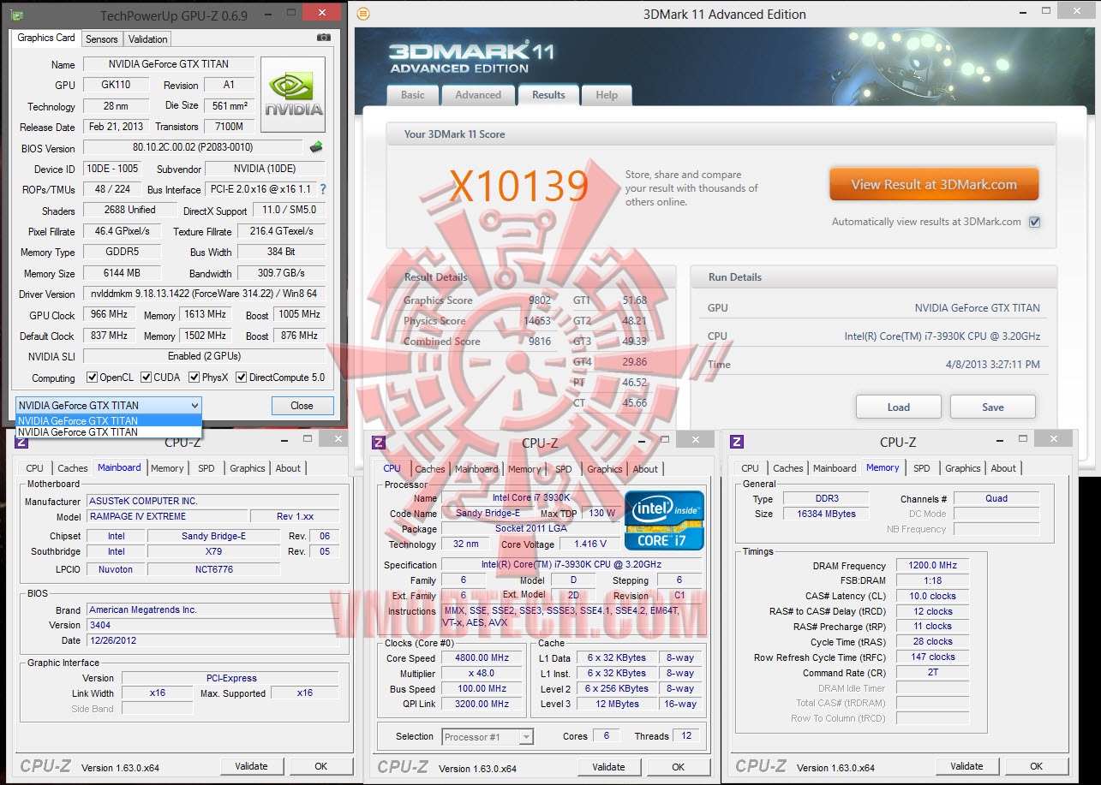Click the CAS# Latency value 10.0 clocks
Image resolution: width=1101 pixels, height=785 pixels.
[x=933, y=597]
